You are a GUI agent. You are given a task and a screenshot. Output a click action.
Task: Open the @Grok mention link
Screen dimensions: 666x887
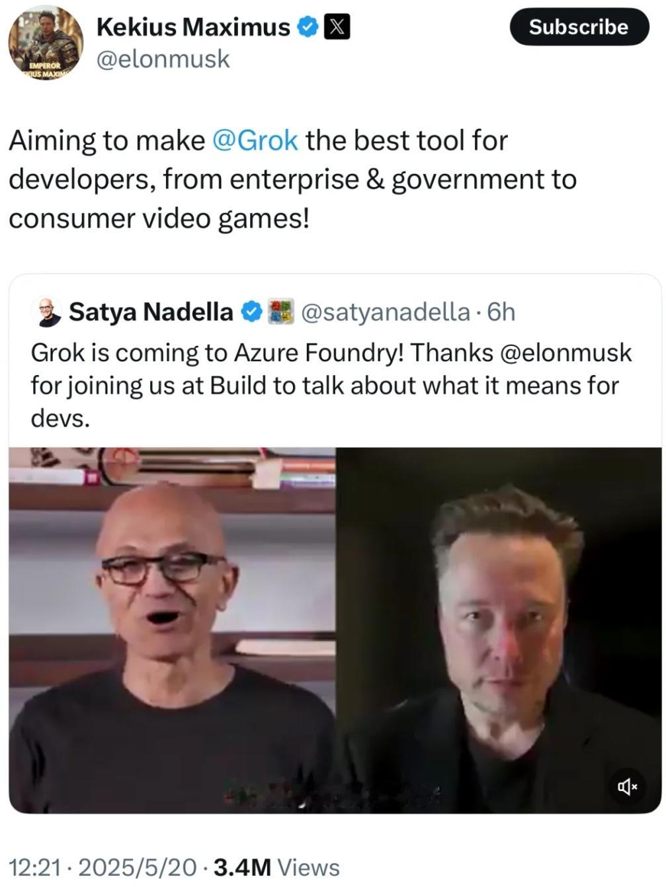pyautogui.click(x=255, y=140)
